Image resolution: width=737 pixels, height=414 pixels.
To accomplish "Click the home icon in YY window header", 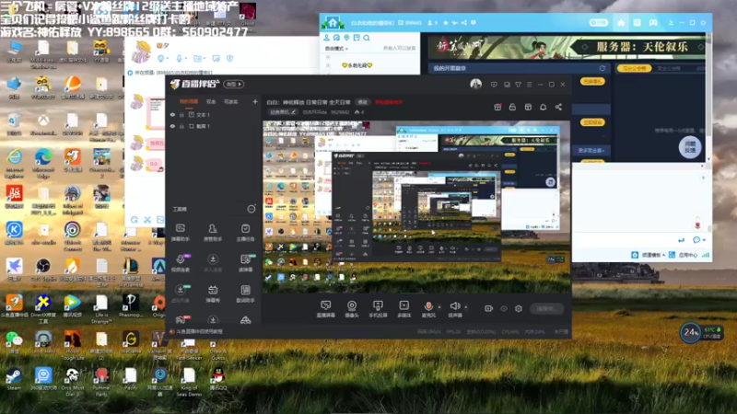I will 621,22.
